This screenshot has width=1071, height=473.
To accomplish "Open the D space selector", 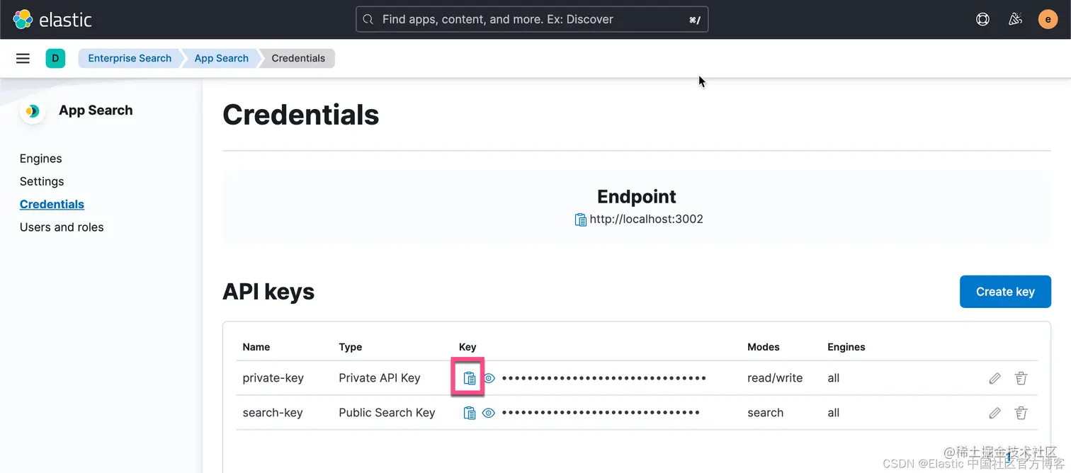I will (55, 58).
